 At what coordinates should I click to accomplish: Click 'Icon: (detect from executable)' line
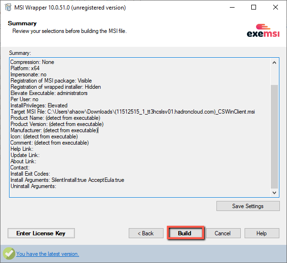[x=44, y=137]
